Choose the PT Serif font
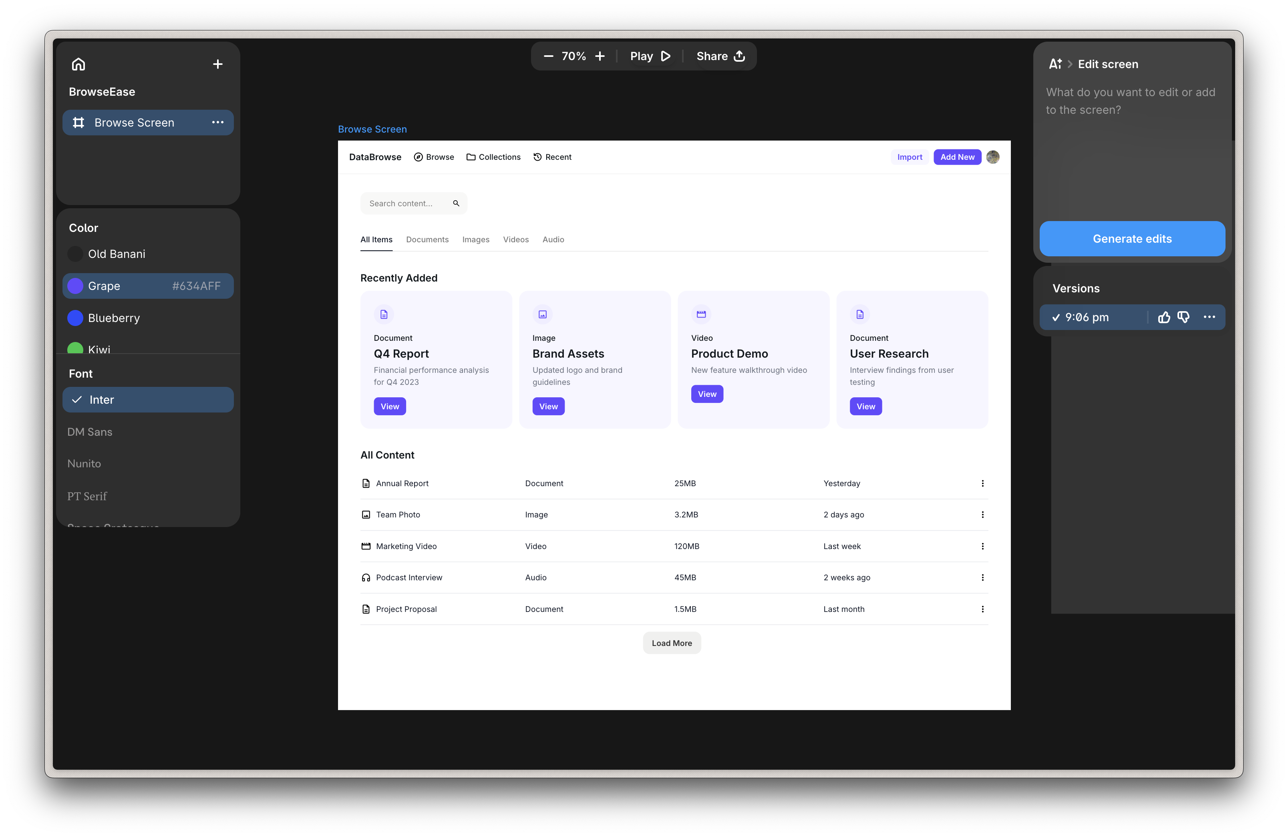 point(87,496)
